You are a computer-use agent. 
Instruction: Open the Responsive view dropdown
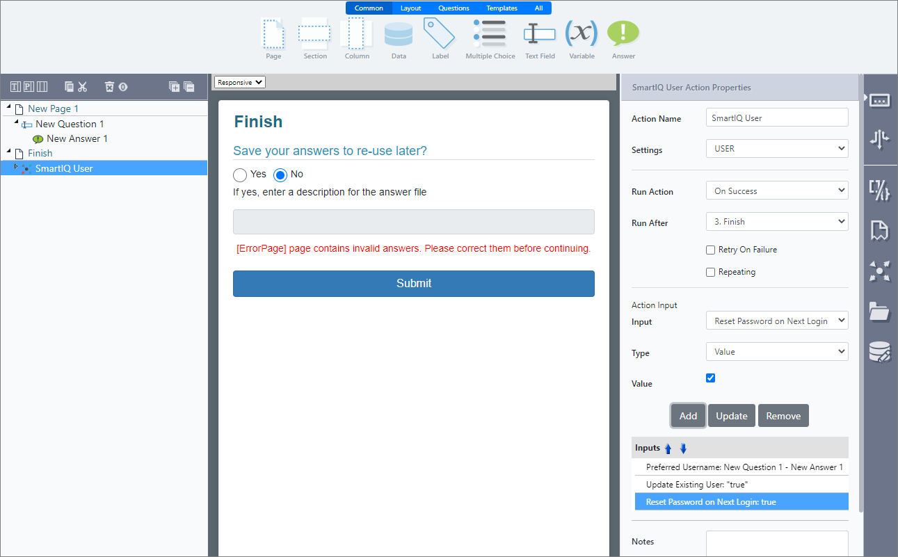pyautogui.click(x=240, y=82)
